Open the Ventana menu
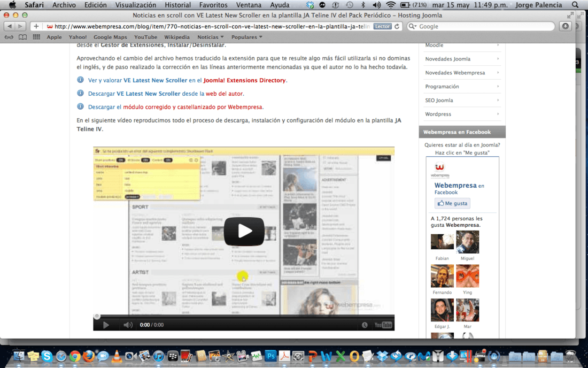The width and height of the screenshot is (588, 368). (x=249, y=5)
